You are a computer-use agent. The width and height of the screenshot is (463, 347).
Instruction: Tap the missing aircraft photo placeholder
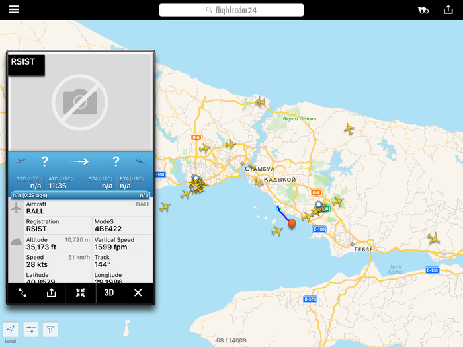point(80,102)
